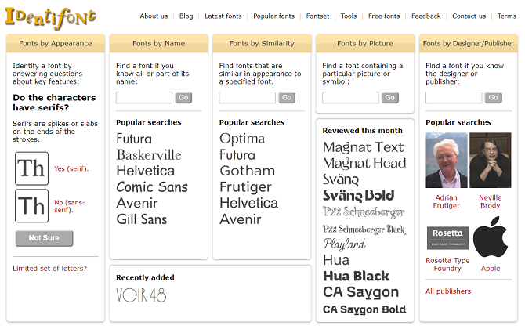
Task: Select the Fonts by Name tab
Action: click(x=159, y=44)
